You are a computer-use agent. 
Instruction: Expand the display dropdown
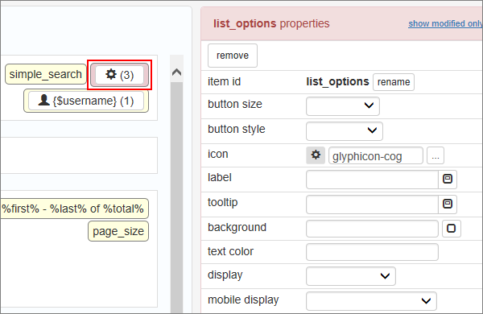click(x=350, y=276)
